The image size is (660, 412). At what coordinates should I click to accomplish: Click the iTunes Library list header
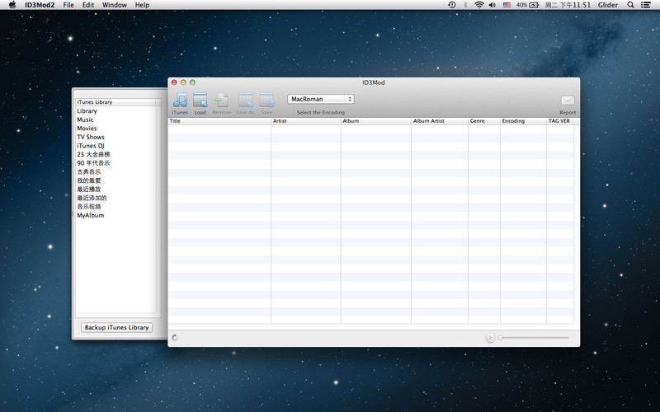point(115,102)
